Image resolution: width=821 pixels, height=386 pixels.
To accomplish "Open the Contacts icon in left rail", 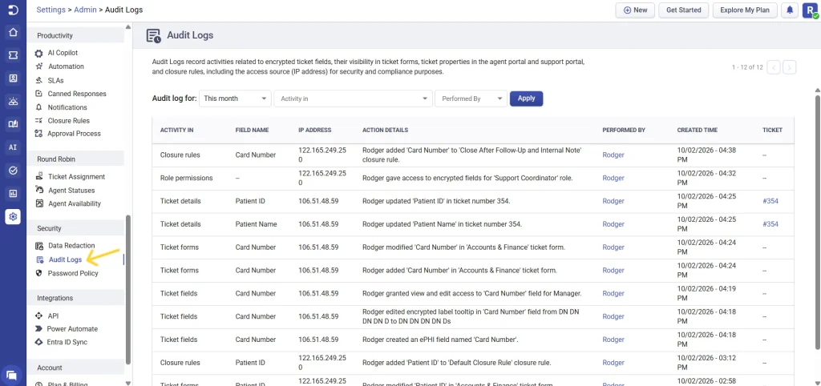I will click(x=13, y=78).
